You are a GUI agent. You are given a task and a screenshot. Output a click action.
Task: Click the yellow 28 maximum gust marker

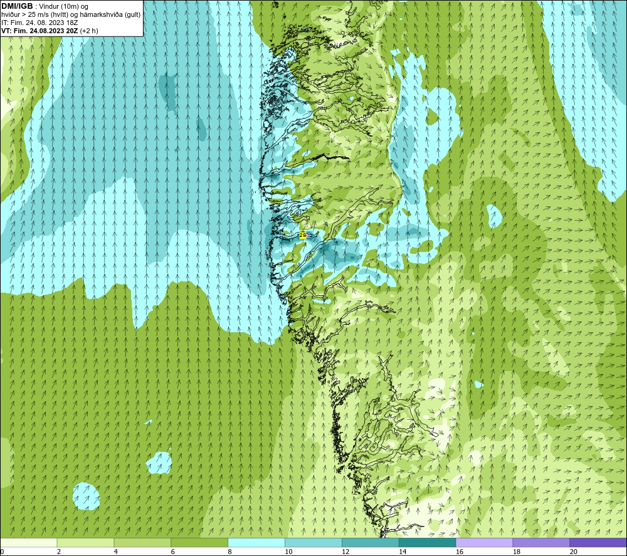[x=303, y=236]
